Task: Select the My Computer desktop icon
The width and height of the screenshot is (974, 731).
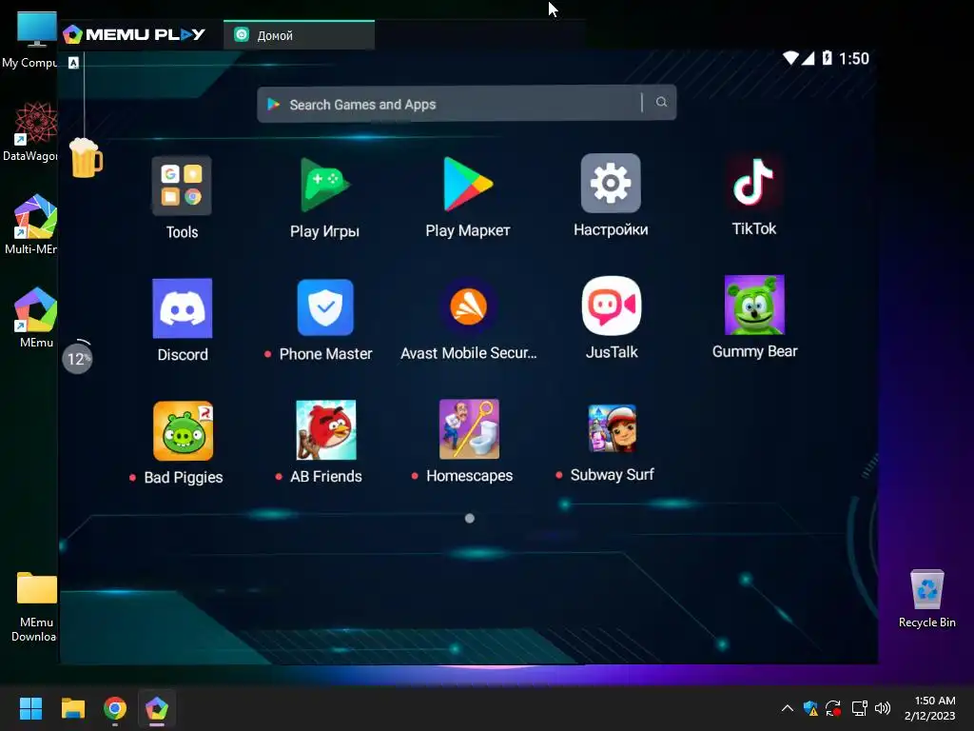Action: coord(29,40)
